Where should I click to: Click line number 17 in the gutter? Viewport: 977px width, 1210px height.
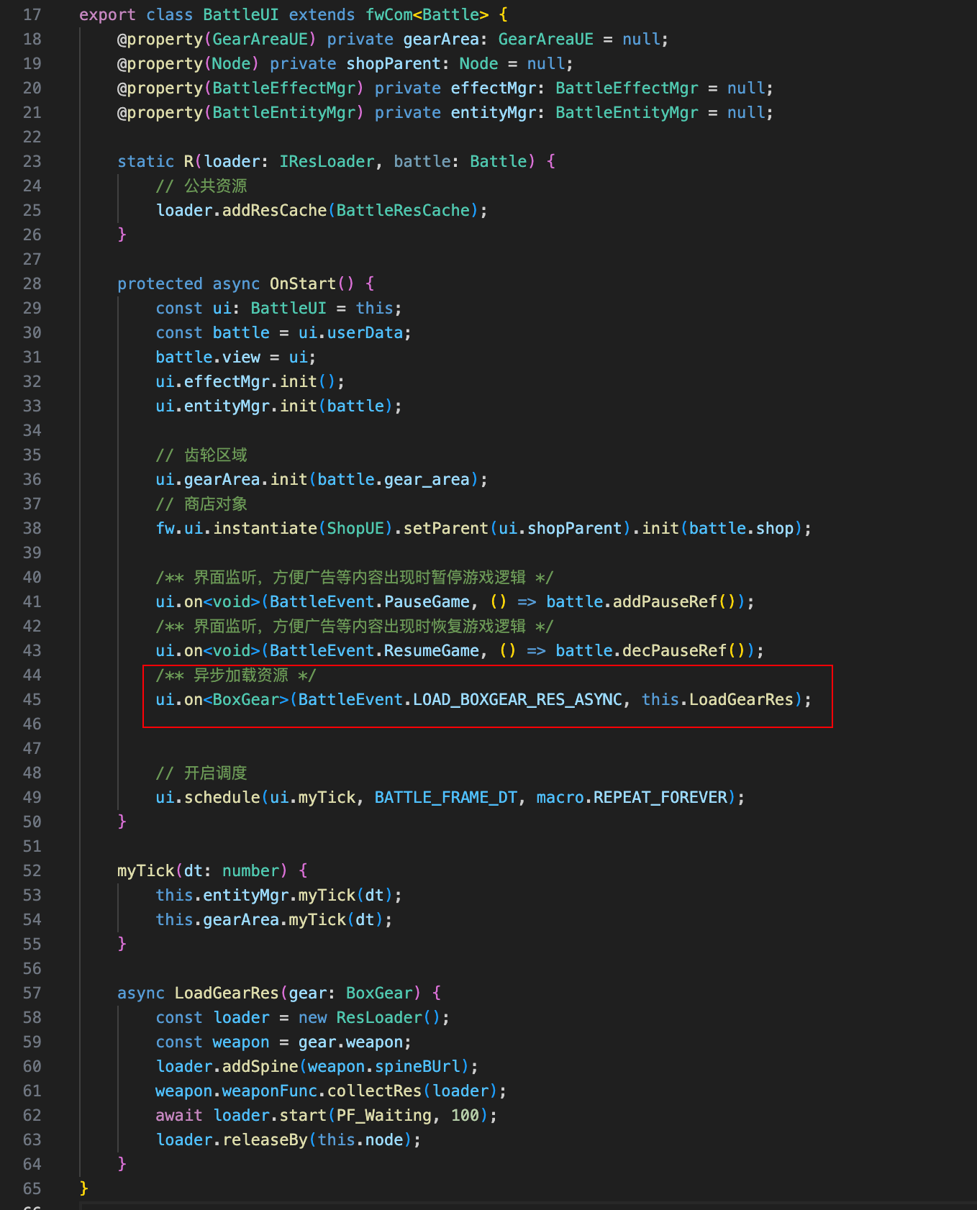pyautogui.click(x=32, y=14)
